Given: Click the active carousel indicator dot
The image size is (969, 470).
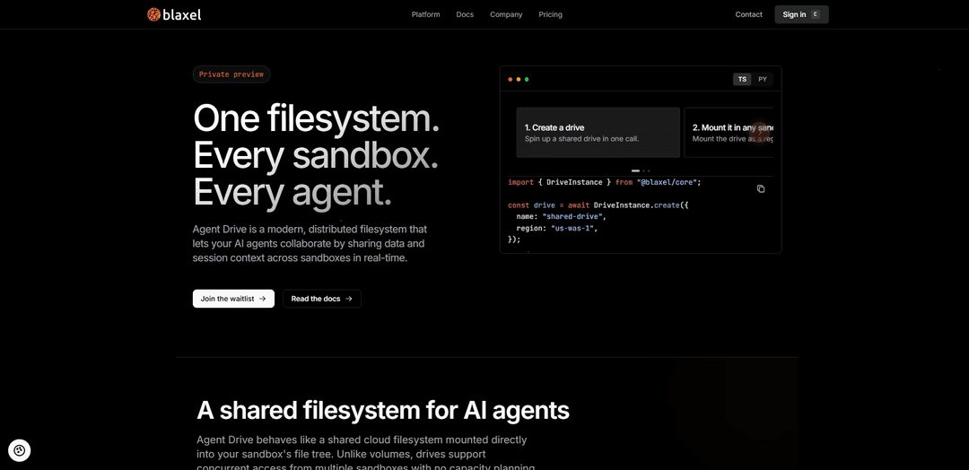Looking at the screenshot, I should coord(635,170).
